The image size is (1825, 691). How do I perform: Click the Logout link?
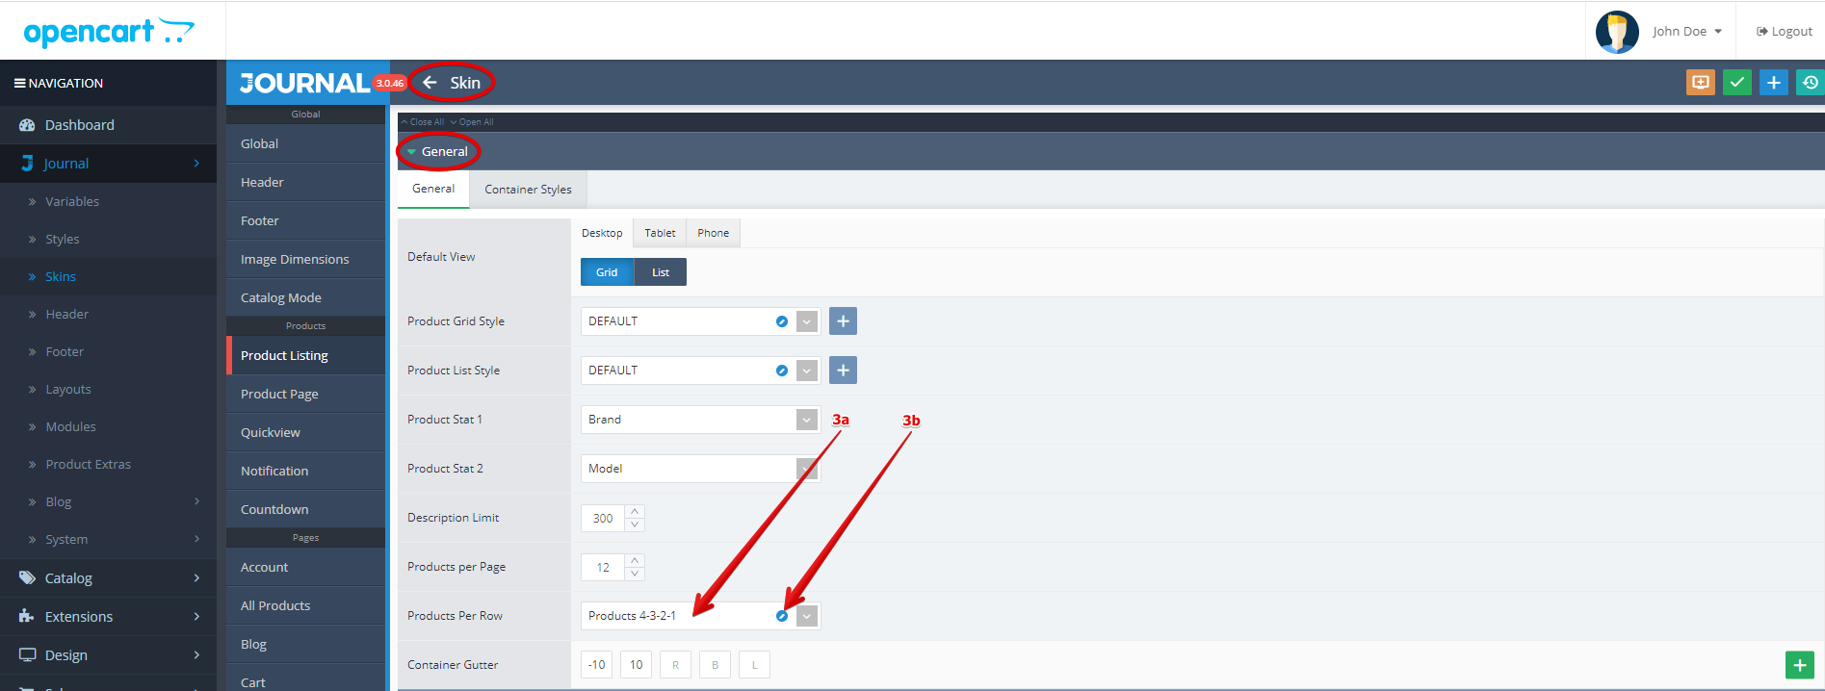click(x=1785, y=32)
